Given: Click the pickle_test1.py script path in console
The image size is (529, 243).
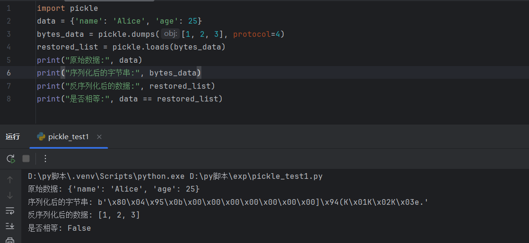Looking at the screenshot, I should (256, 176).
